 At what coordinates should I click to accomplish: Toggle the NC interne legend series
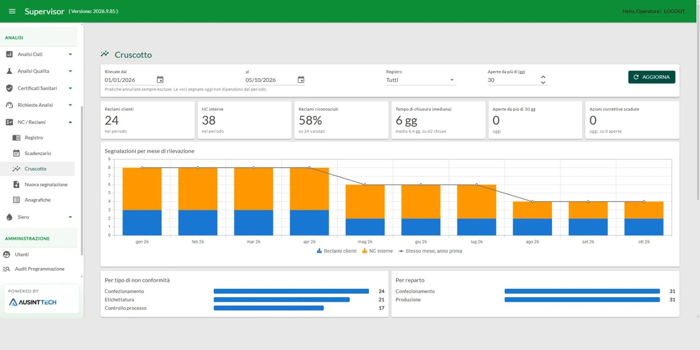tap(377, 251)
